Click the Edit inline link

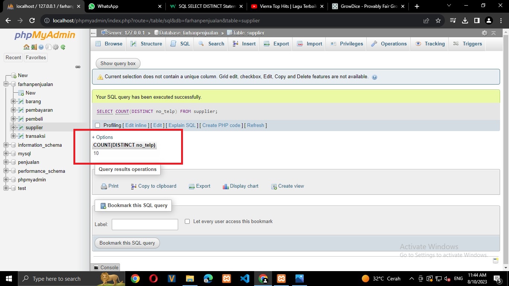pos(136,125)
